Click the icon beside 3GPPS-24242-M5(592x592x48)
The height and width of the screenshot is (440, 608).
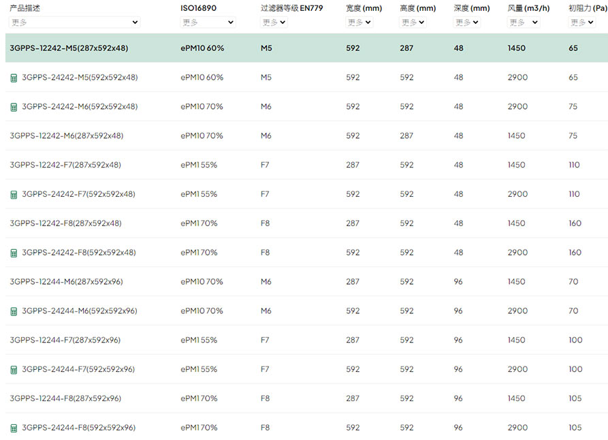(x=14, y=78)
